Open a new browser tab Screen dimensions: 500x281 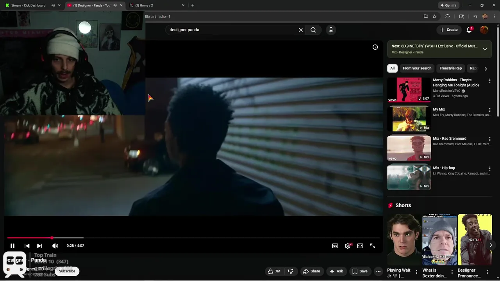(193, 5)
